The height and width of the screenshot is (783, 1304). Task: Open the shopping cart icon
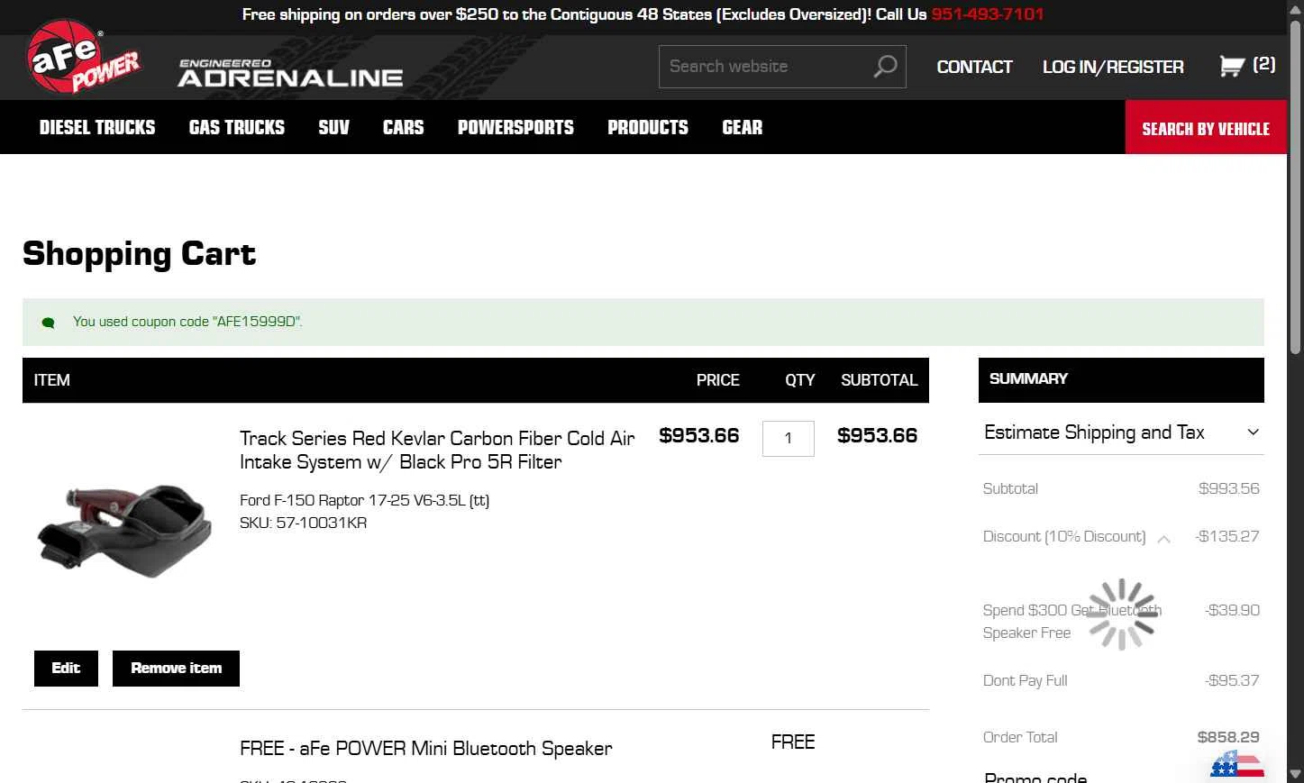[x=1231, y=66]
